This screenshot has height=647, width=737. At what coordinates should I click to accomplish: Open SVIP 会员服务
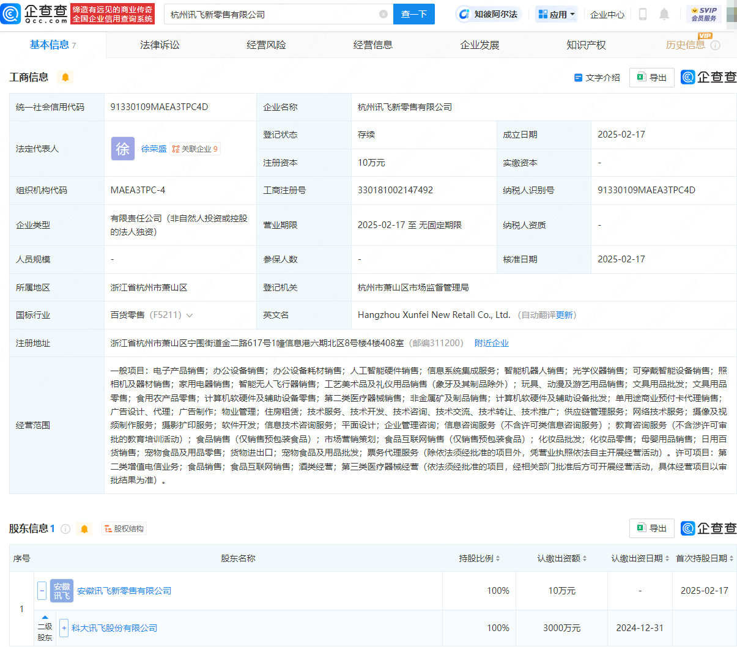[x=704, y=14]
